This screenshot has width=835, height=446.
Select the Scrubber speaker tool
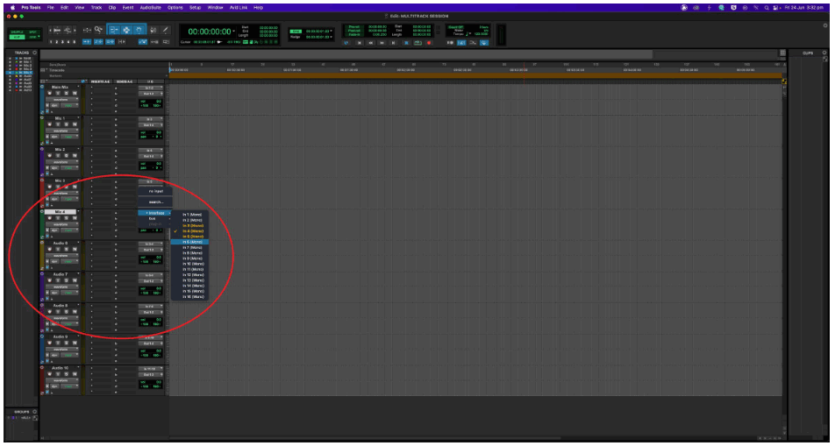153,29
